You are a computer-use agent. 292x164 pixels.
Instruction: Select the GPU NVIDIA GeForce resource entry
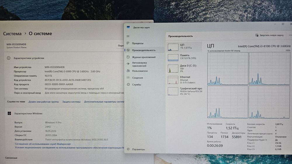click(x=184, y=91)
